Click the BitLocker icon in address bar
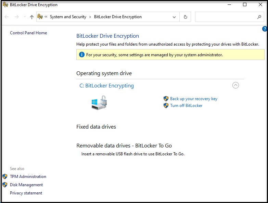 coord(40,16)
